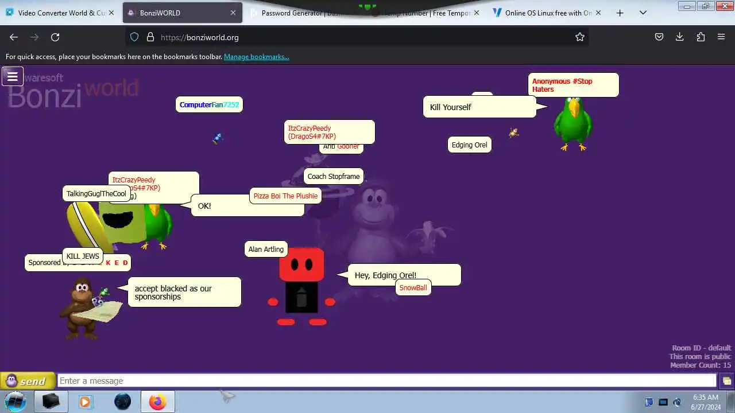The image size is (735, 413).
Task: Close the Temp Number tab
Action: coord(477,13)
